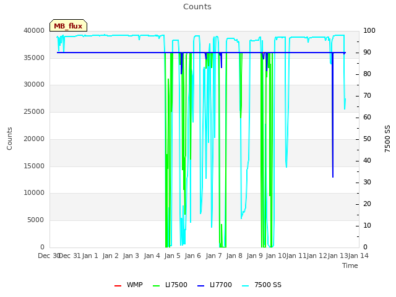The image size is (396, 297).
Task: Click the Jan 4 date tick
Action: point(152,256)
